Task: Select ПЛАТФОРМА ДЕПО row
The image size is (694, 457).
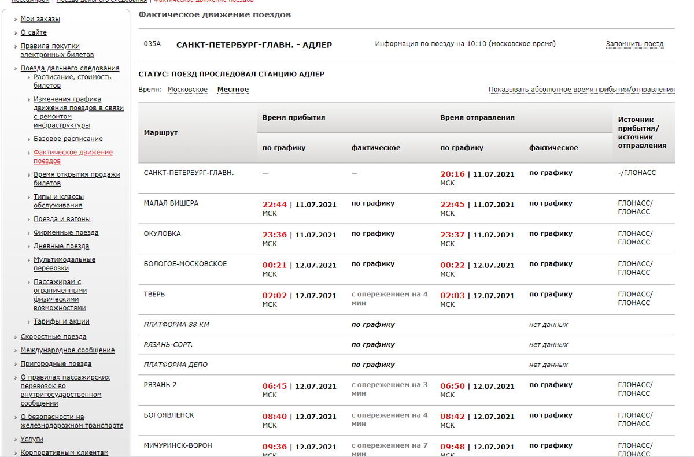Action: [176, 365]
